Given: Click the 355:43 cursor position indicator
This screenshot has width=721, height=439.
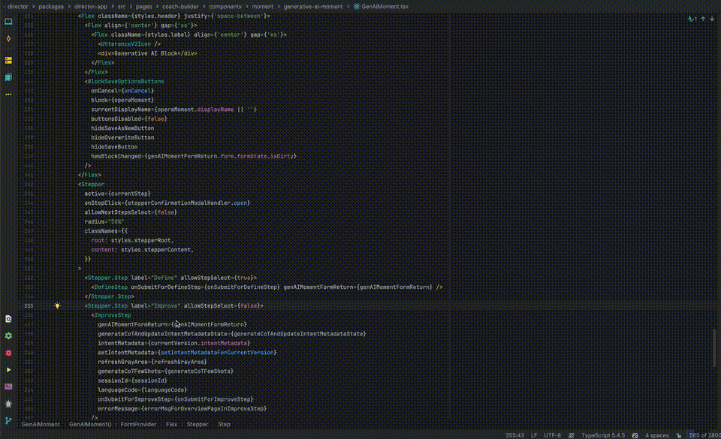Looking at the screenshot, I should pos(514,434).
